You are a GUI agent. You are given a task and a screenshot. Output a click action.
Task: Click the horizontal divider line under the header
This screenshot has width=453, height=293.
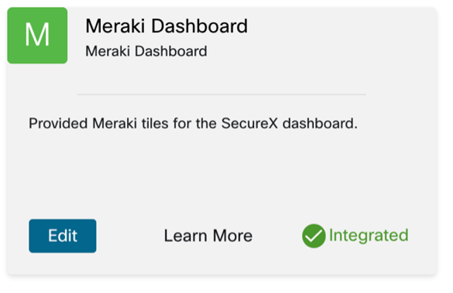(221, 94)
